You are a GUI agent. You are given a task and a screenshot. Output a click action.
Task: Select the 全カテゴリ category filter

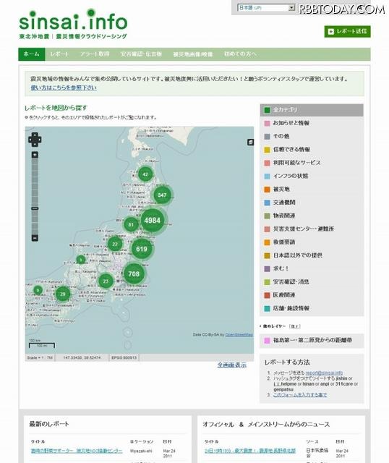[x=312, y=110]
